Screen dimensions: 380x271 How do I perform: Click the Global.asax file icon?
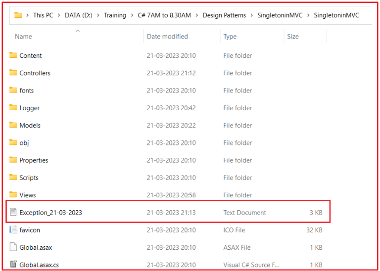[13, 247]
